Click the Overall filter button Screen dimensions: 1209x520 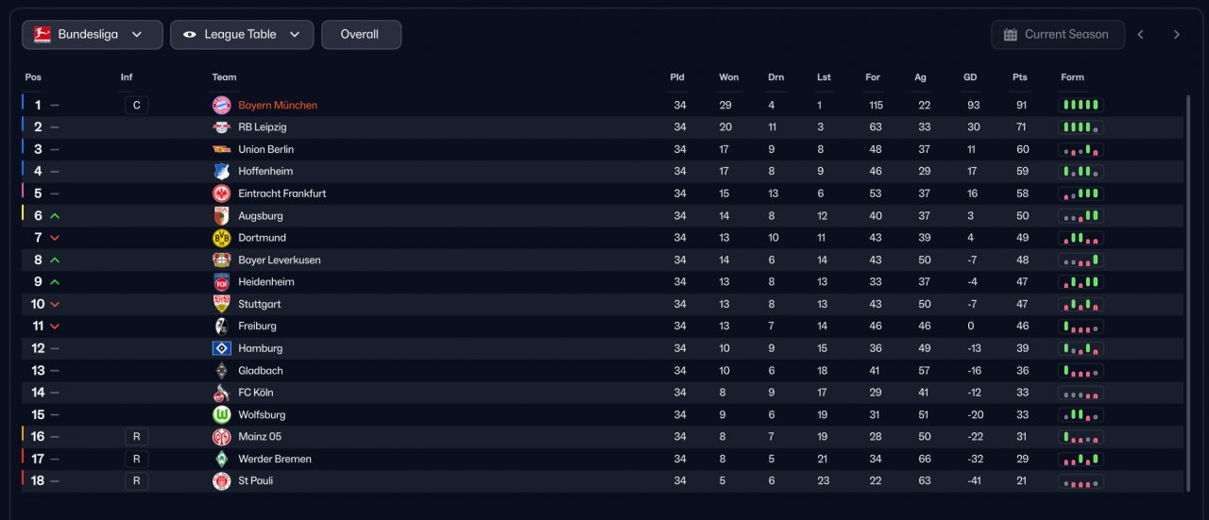tap(361, 35)
